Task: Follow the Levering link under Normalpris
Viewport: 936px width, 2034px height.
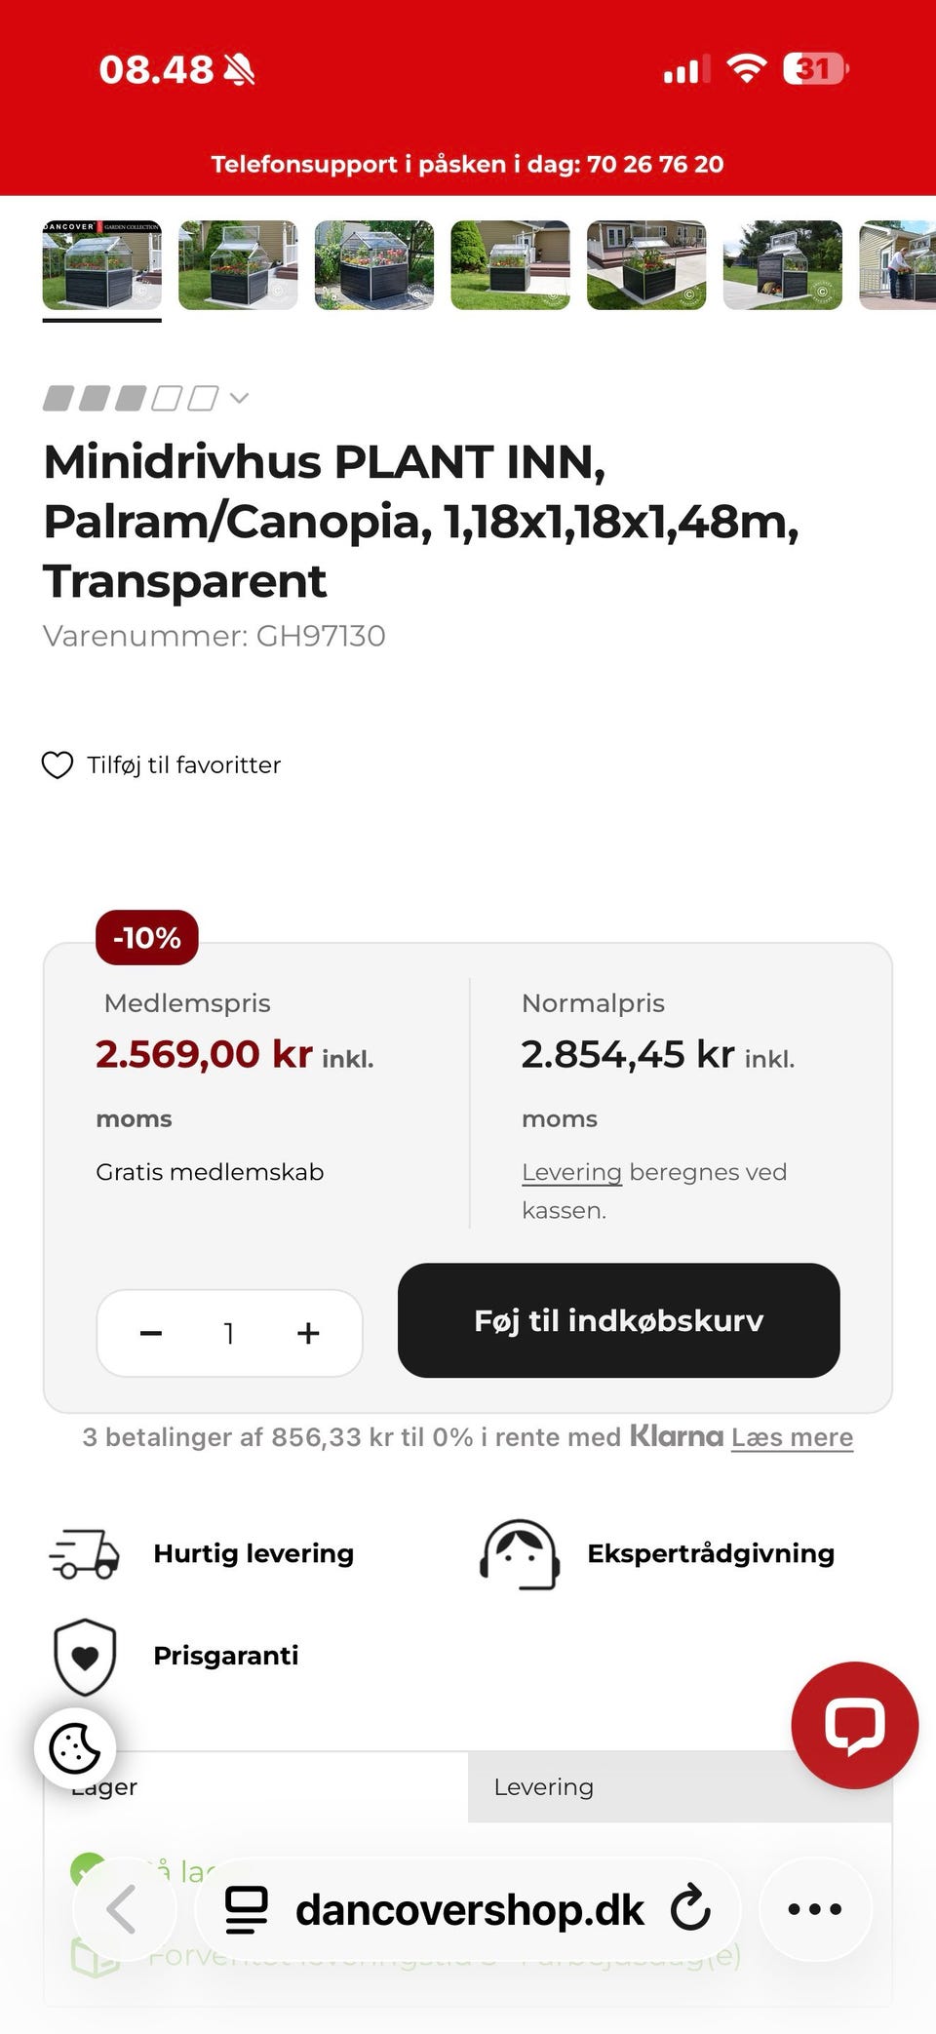Action: (571, 1172)
